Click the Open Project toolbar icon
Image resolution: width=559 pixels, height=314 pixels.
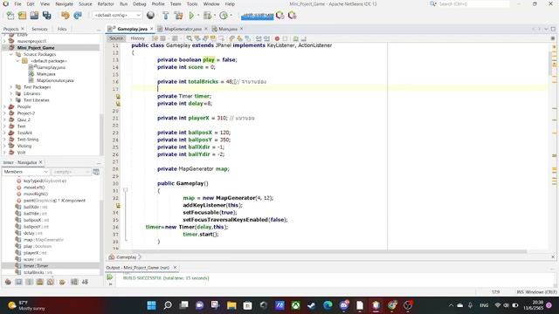click(x=34, y=16)
